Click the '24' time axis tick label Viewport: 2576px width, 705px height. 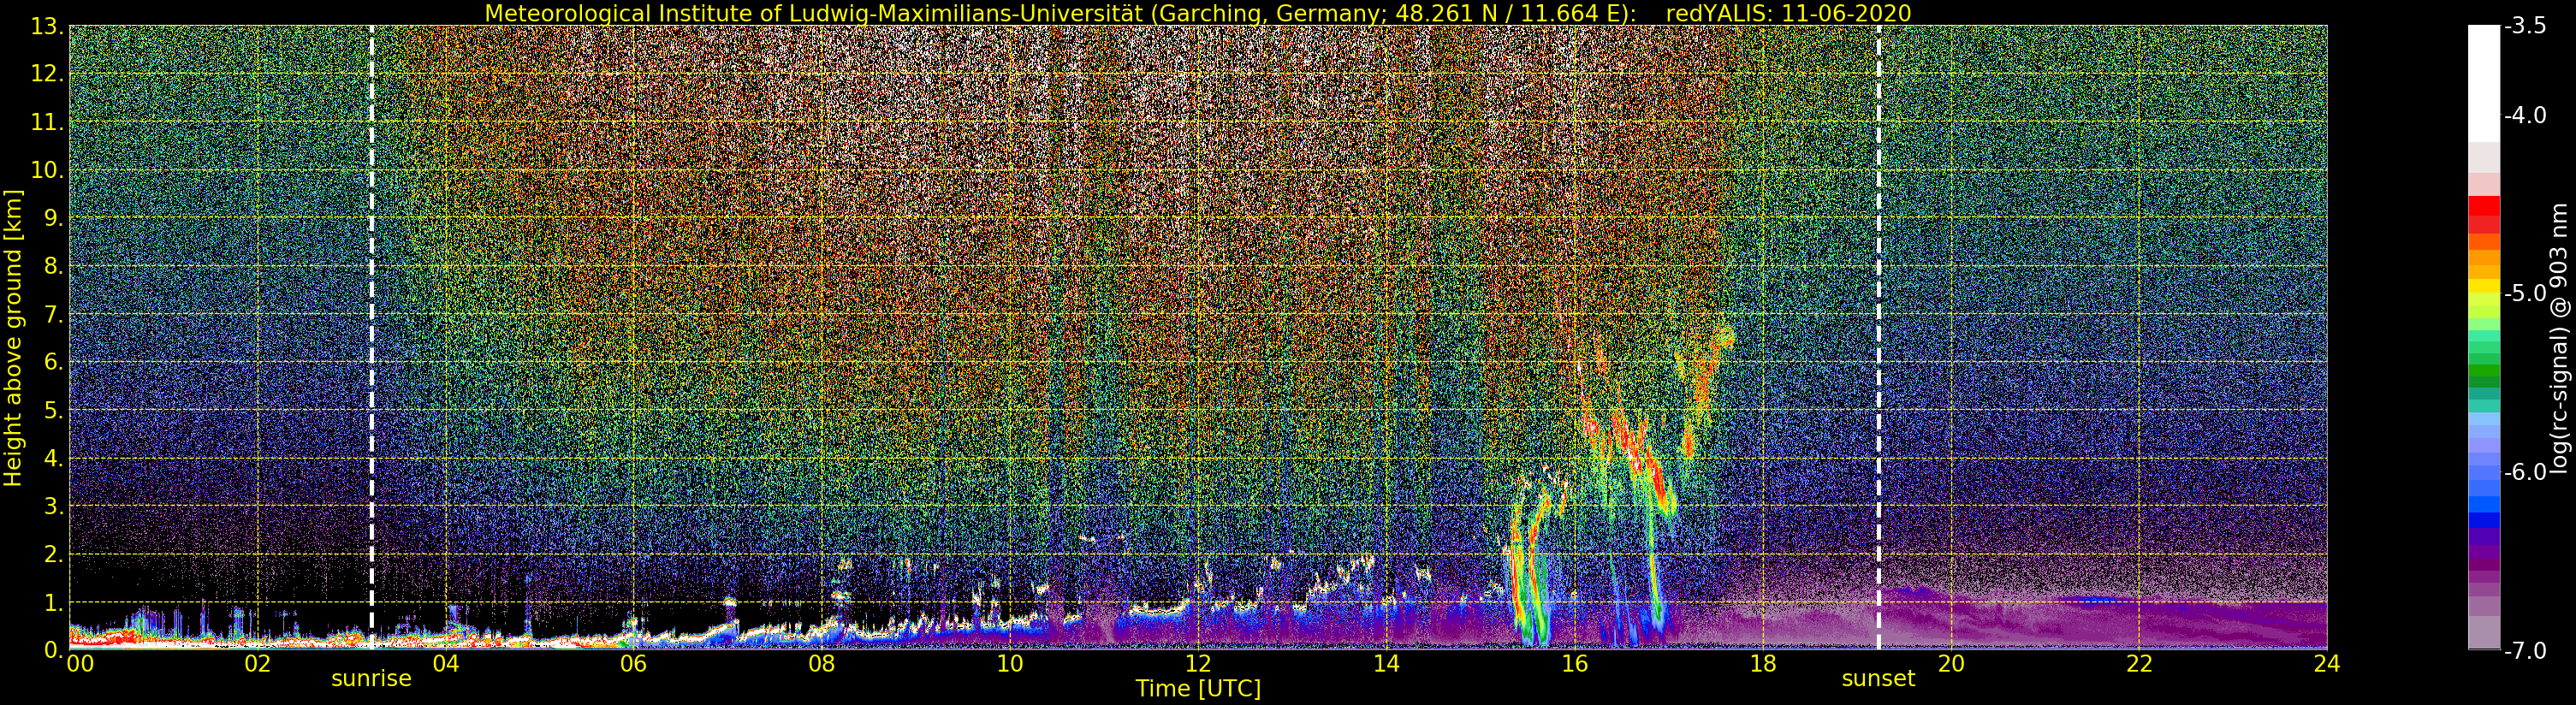2327,663
